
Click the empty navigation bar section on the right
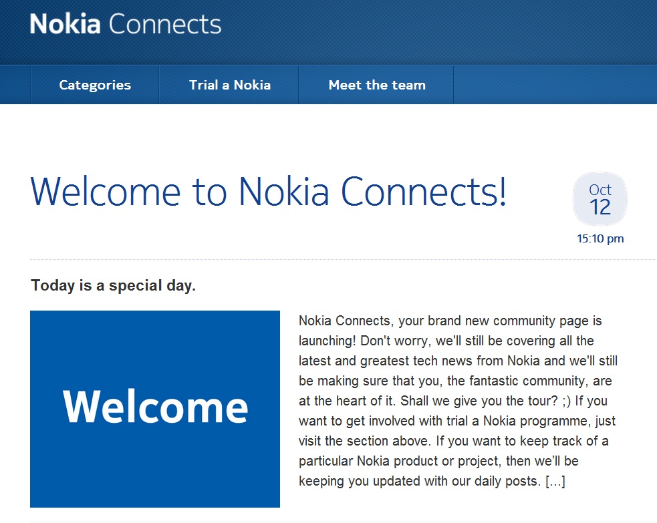coord(555,85)
